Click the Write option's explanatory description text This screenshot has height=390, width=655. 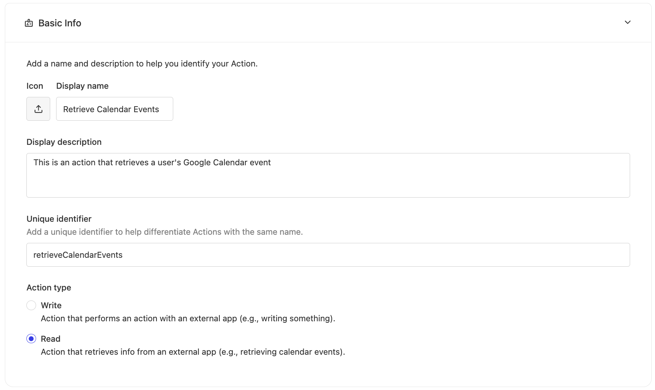point(188,318)
